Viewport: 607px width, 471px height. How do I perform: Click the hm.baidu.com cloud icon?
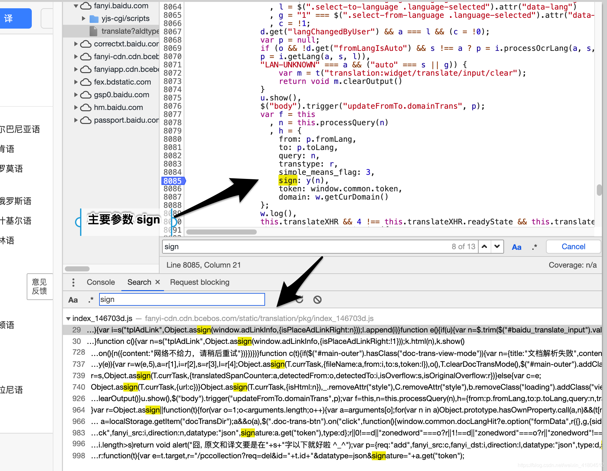pos(86,107)
